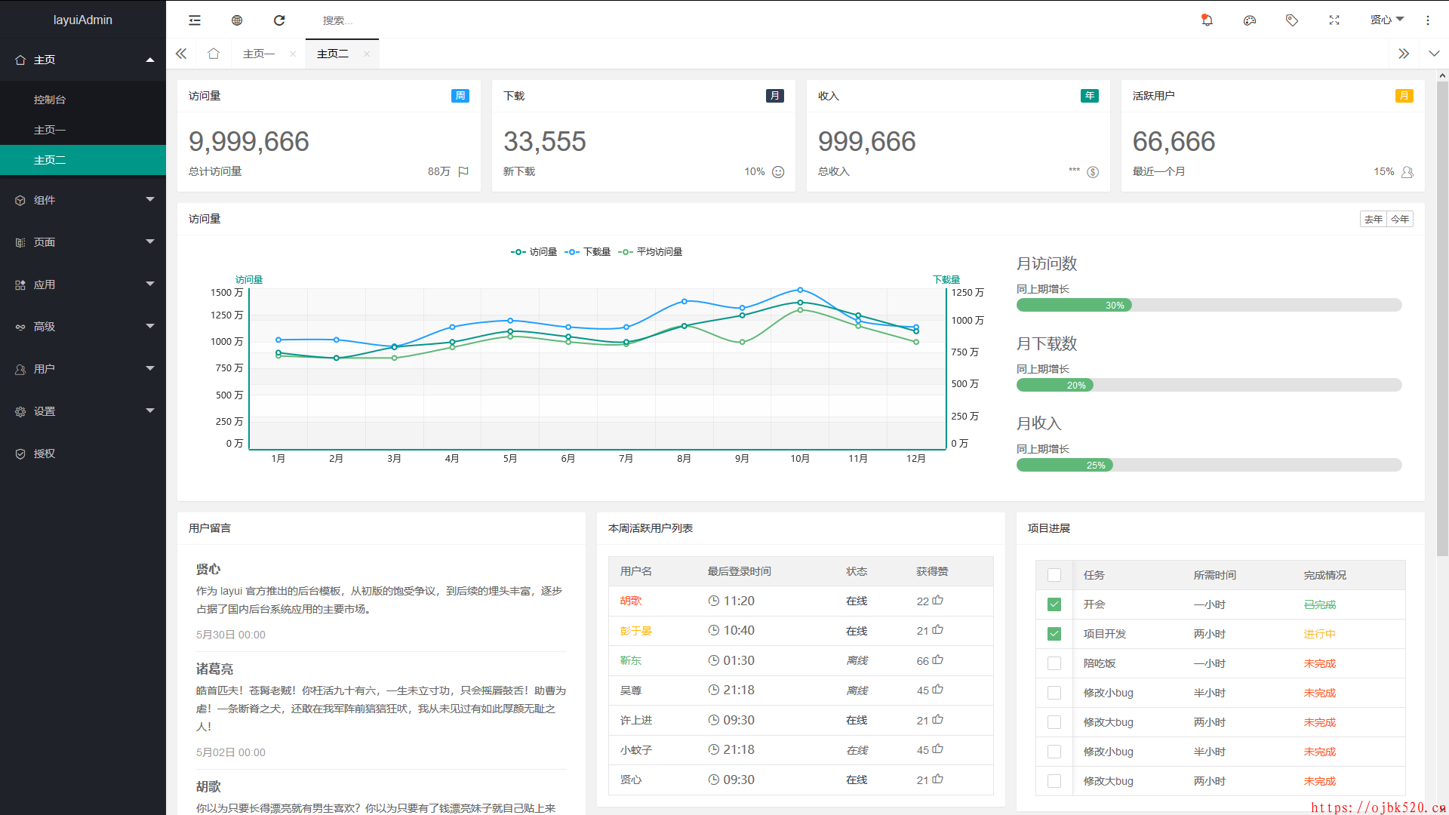This screenshot has height=815, width=1449.
Task: Switch to the 主页二 tab
Action: (x=333, y=54)
